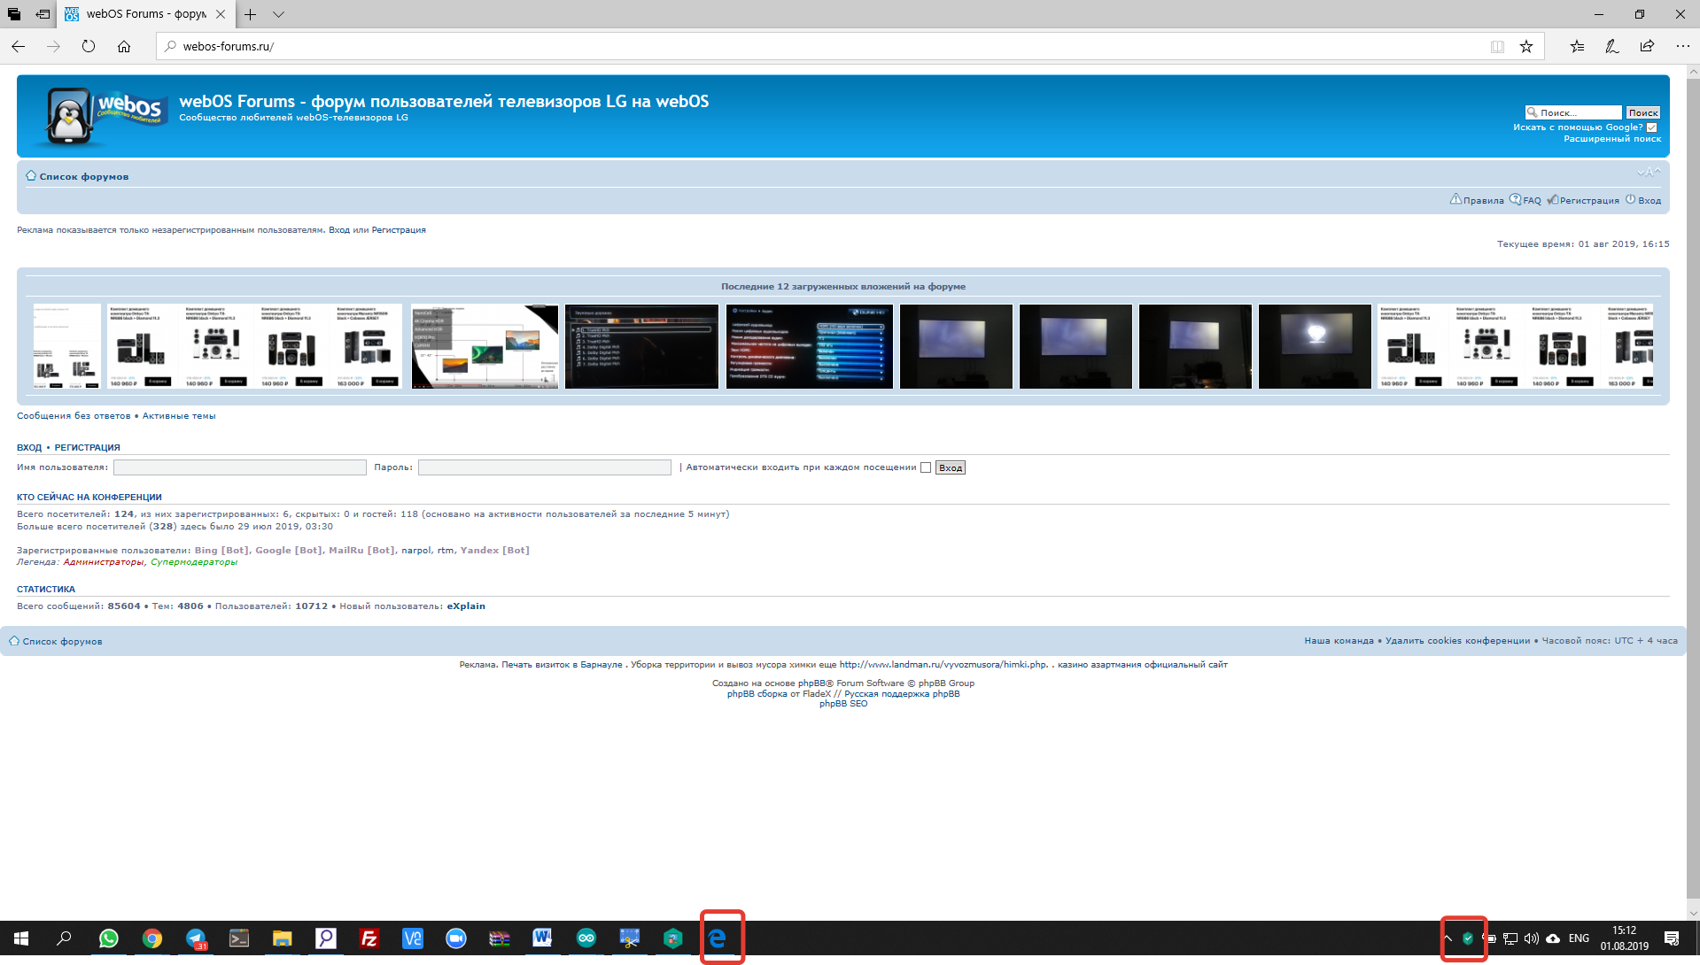Toggle the Google search checkbox
The height and width of the screenshot is (965, 1700).
1652,127
